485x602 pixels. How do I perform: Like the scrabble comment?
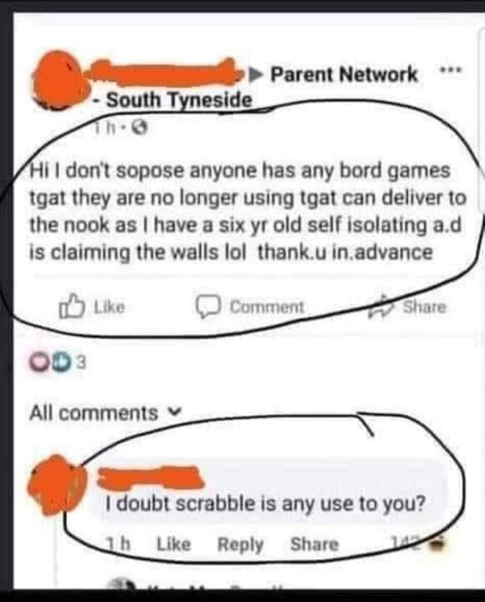pyautogui.click(x=174, y=544)
